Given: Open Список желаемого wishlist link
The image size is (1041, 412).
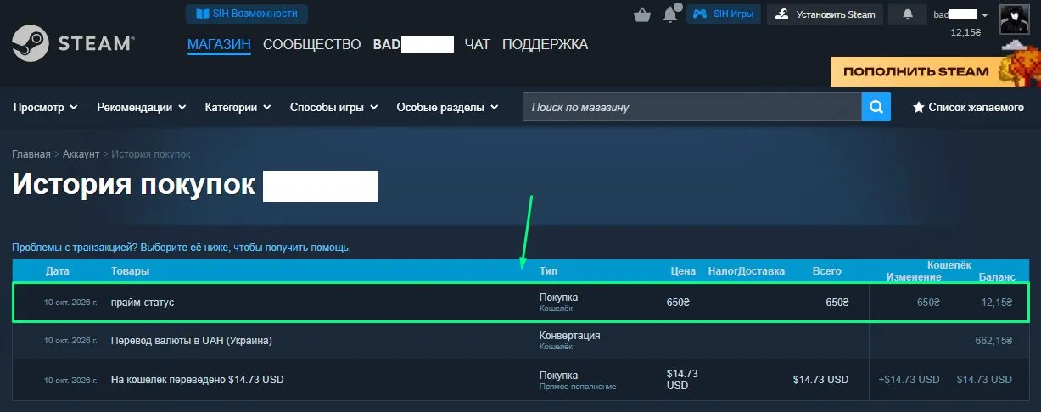Looking at the screenshot, I should tap(968, 108).
